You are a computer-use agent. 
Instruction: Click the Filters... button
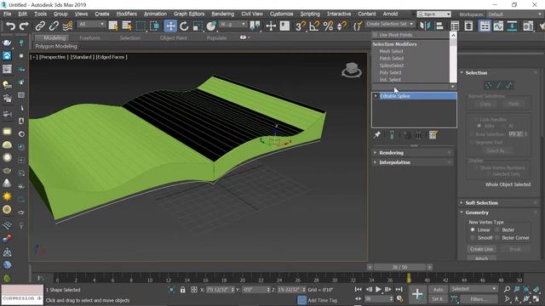479,298
